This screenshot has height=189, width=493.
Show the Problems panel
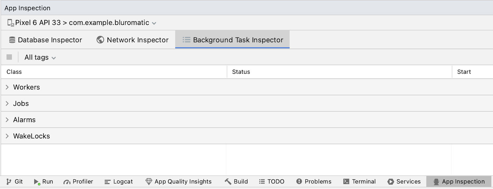pos(314,182)
